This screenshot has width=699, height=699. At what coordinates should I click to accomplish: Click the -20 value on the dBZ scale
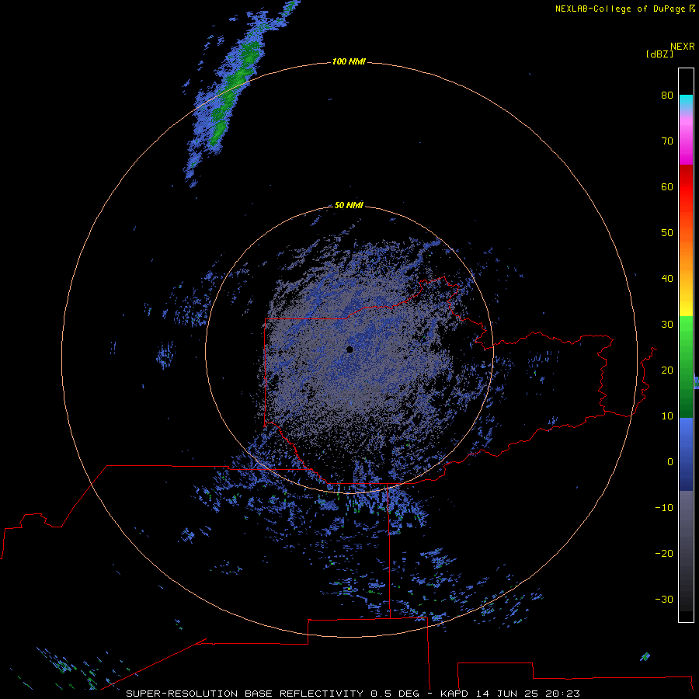pos(664,554)
